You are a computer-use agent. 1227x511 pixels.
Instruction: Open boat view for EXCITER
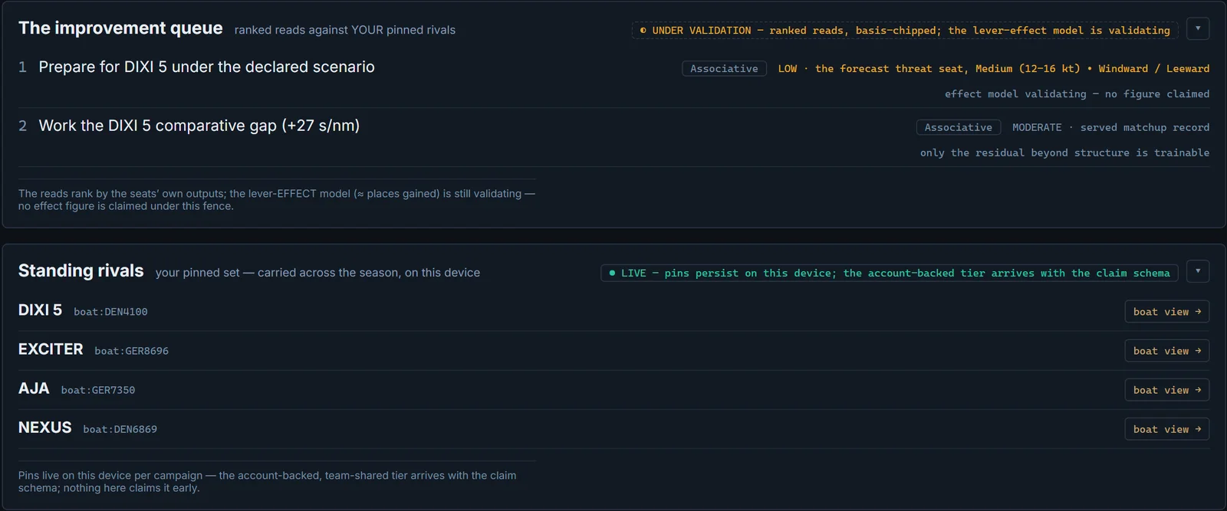coord(1167,351)
